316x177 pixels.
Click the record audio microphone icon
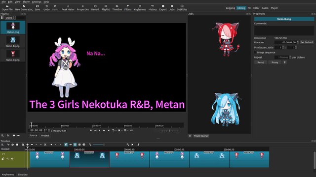pyautogui.click(x=138, y=145)
